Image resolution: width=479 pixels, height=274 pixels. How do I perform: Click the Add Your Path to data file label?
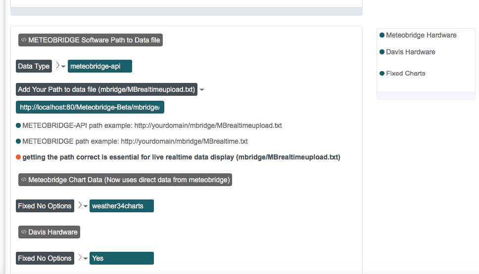click(107, 89)
